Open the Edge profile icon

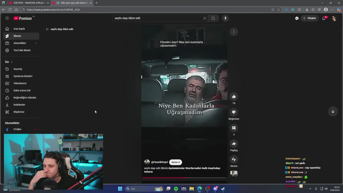pyautogui.click(x=326, y=10)
